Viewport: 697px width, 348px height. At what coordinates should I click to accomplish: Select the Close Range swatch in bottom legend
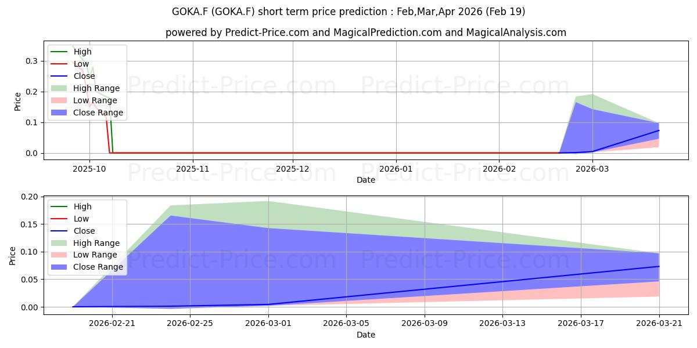tap(60, 267)
